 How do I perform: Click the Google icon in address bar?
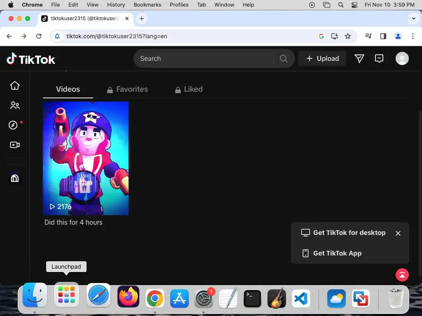(321, 36)
